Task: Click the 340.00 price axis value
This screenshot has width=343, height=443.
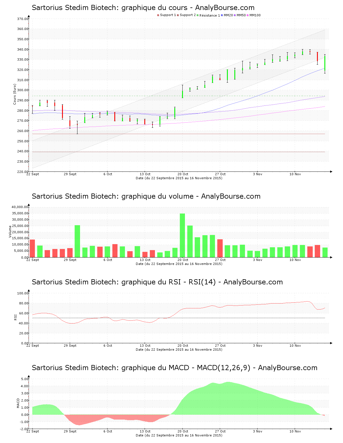Action: coord(23,49)
